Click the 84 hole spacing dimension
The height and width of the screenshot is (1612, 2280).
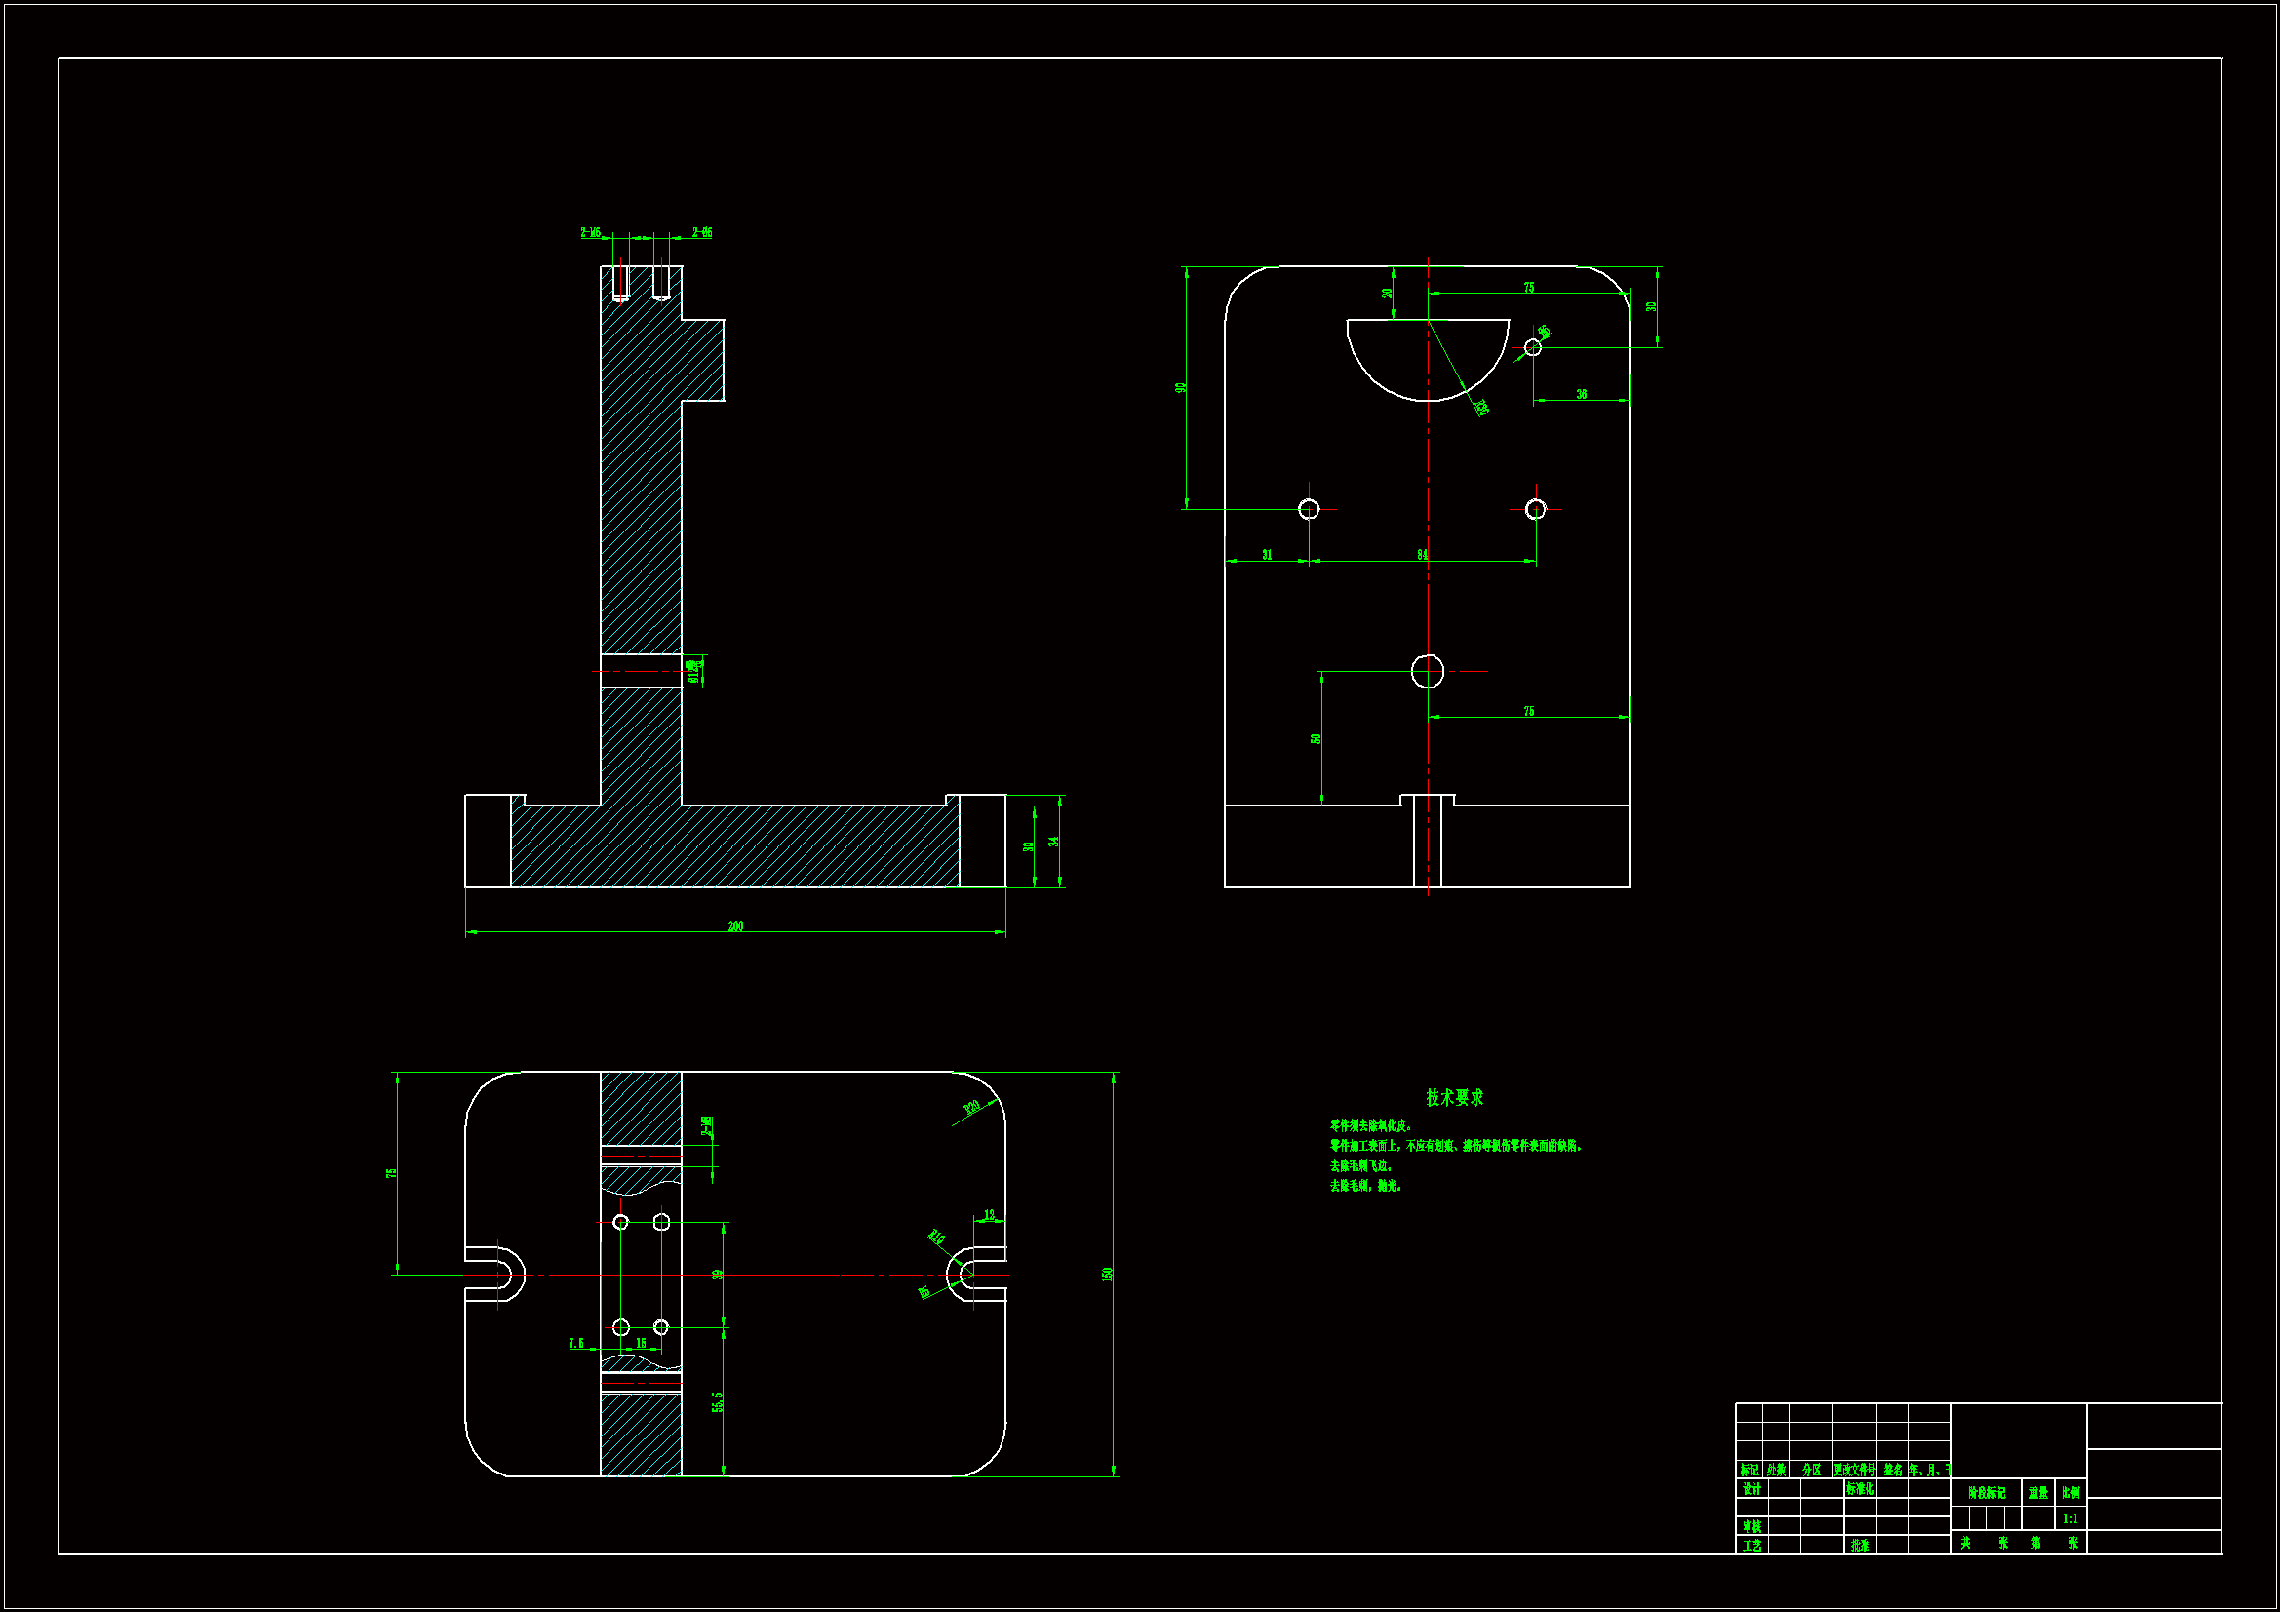point(1422,554)
